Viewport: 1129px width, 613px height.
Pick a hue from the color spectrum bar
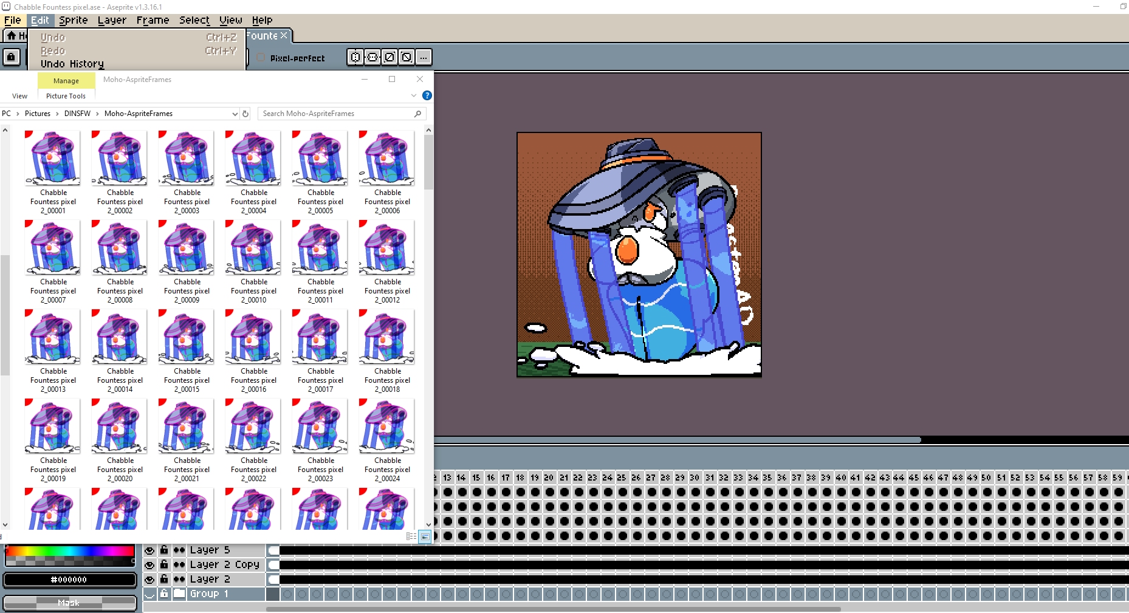coord(69,550)
